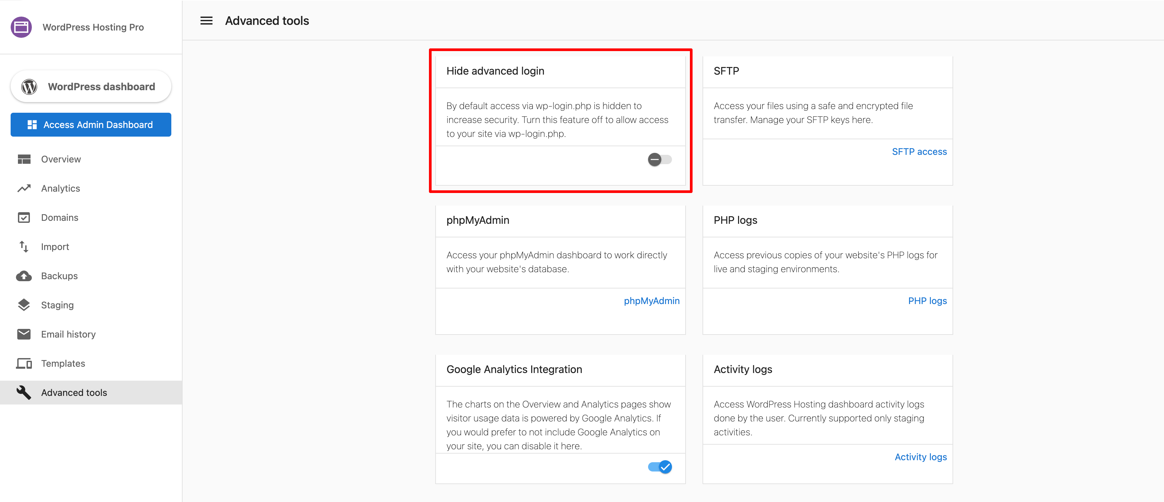Image resolution: width=1164 pixels, height=502 pixels.
Task: Click the Domains checkbox icon in sidebar
Action: 24,217
